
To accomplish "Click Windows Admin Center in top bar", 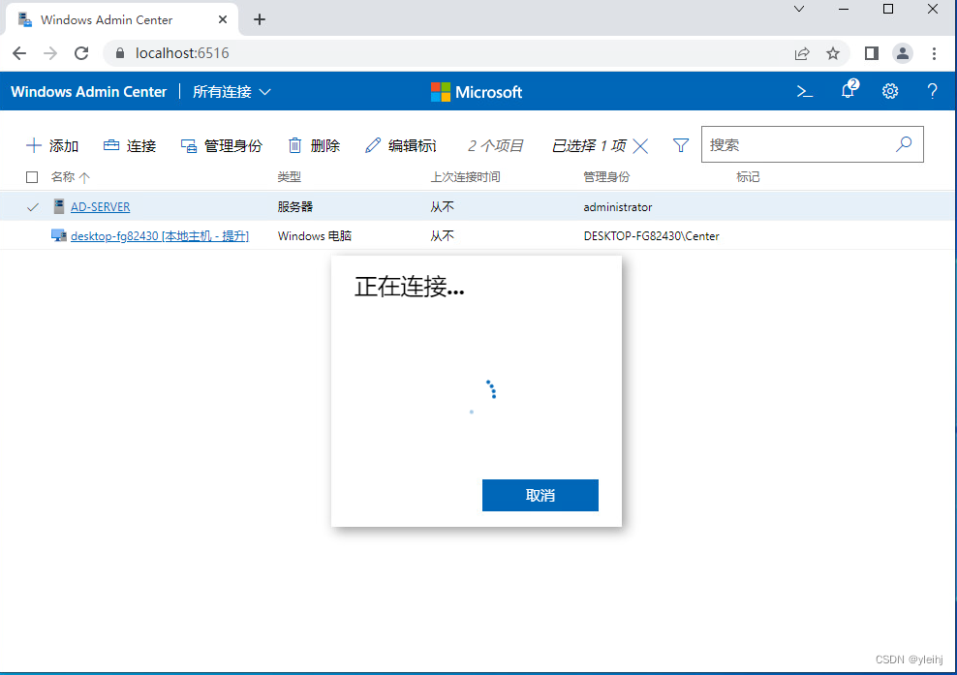I will pos(88,91).
